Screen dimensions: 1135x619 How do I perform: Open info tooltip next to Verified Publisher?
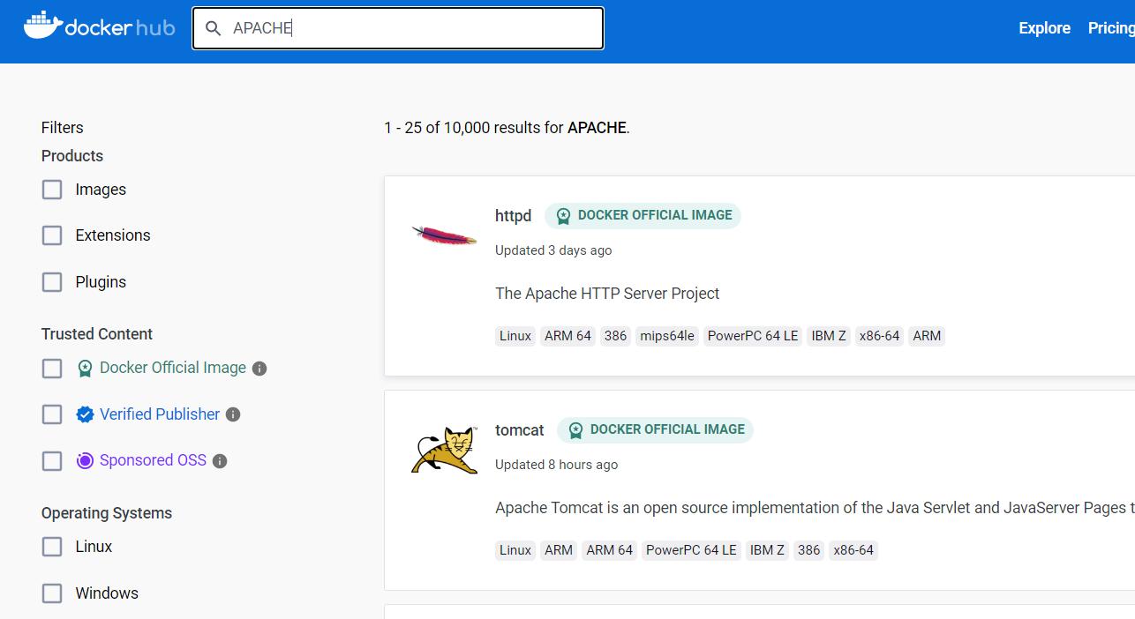coord(232,414)
